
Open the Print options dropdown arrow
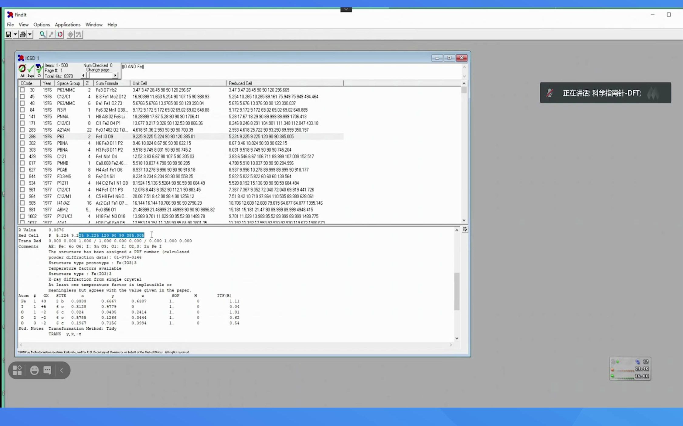pyautogui.click(x=30, y=35)
